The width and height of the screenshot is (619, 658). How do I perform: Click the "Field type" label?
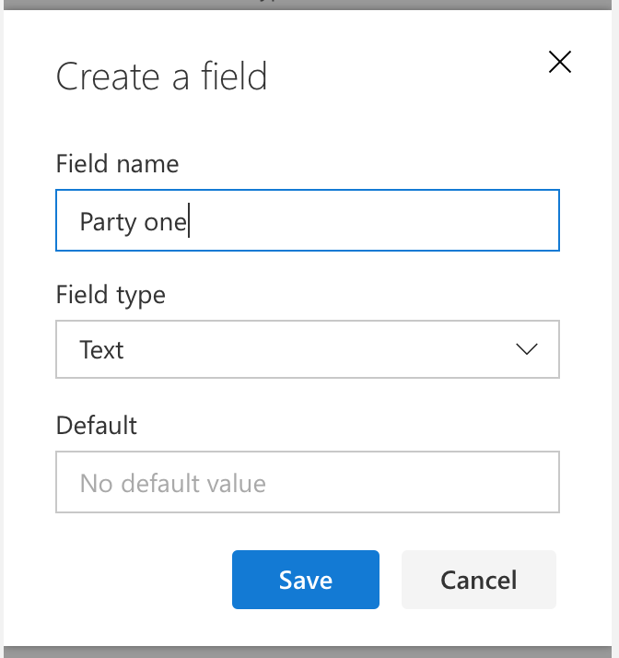(111, 295)
